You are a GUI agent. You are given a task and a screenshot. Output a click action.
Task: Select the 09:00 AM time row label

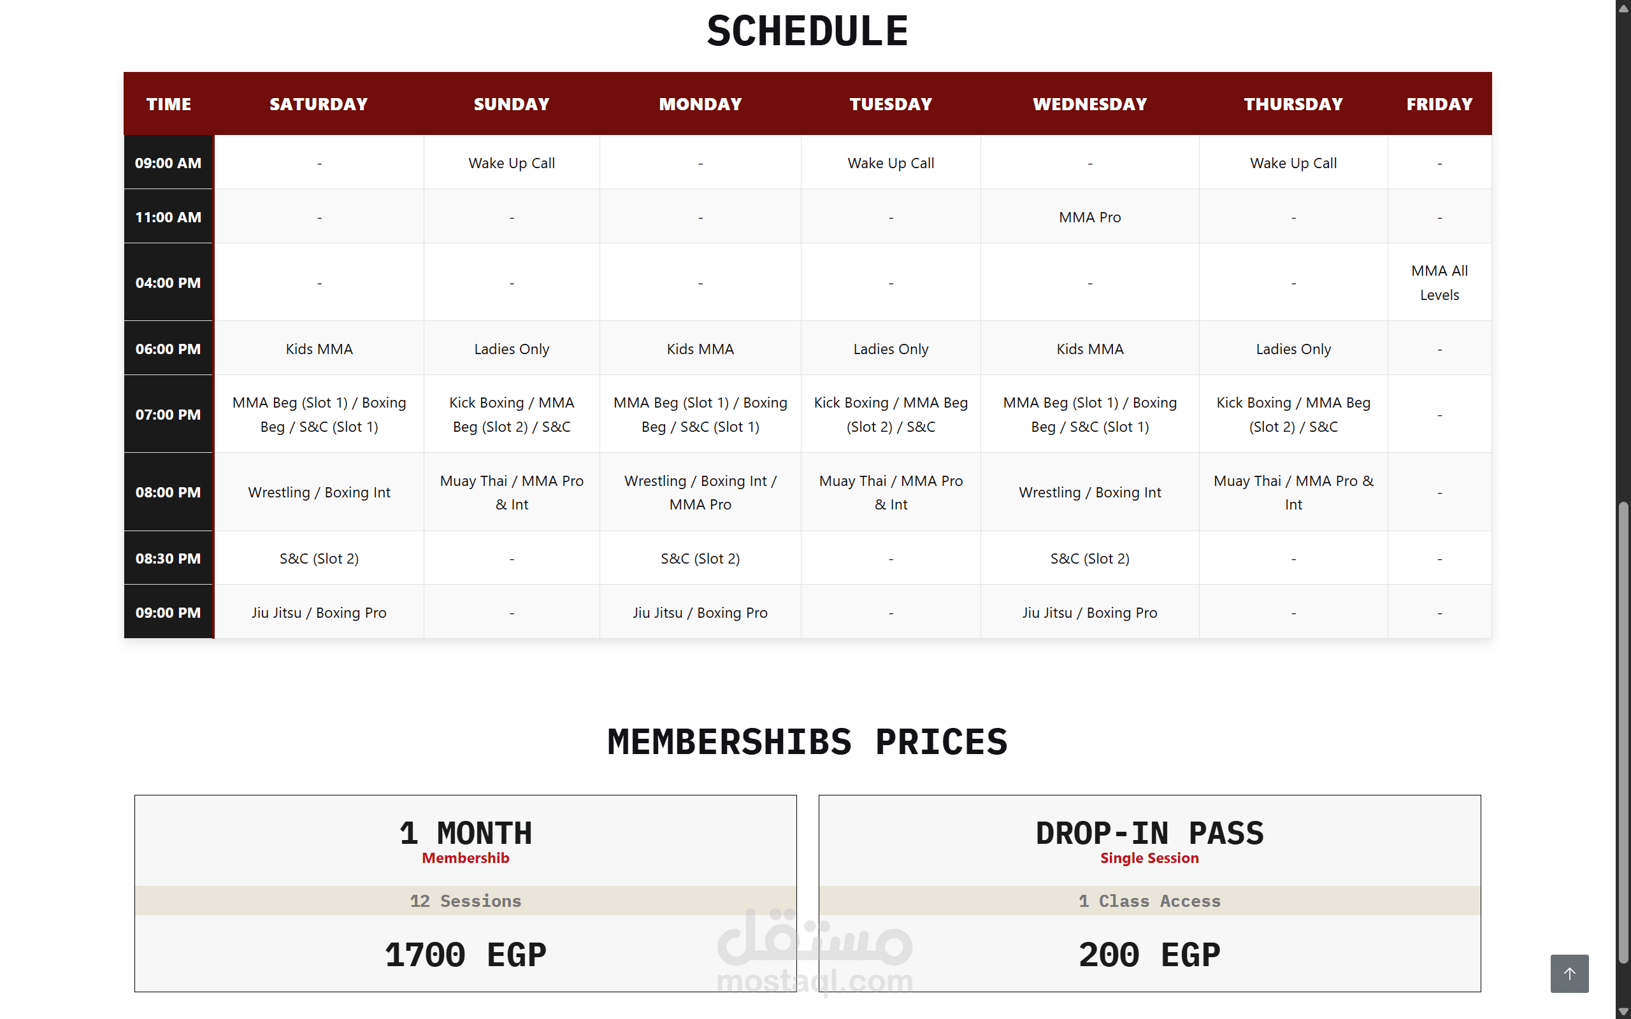(x=168, y=163)
